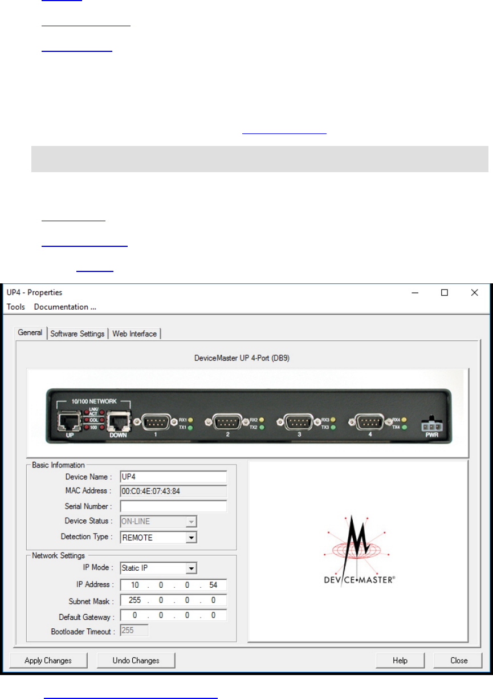This screenshot has height=699, width=493.
Task: Click the Device Name field containing UP4
Action: point(173,477)
